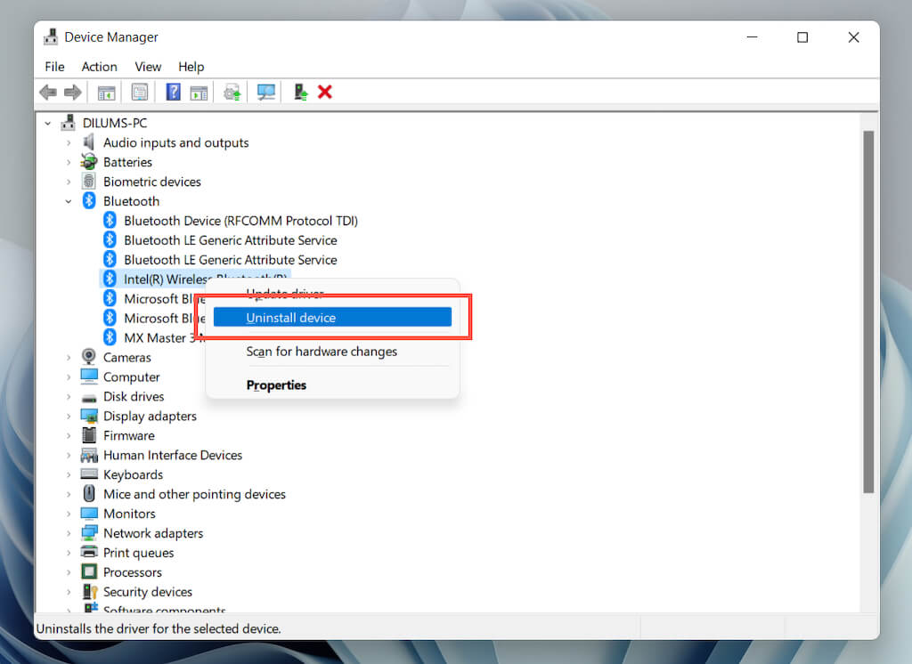Expand Audio inputs and outputs category
The height and width of the screenshot is (664, 912).
[x=69, y=142]
